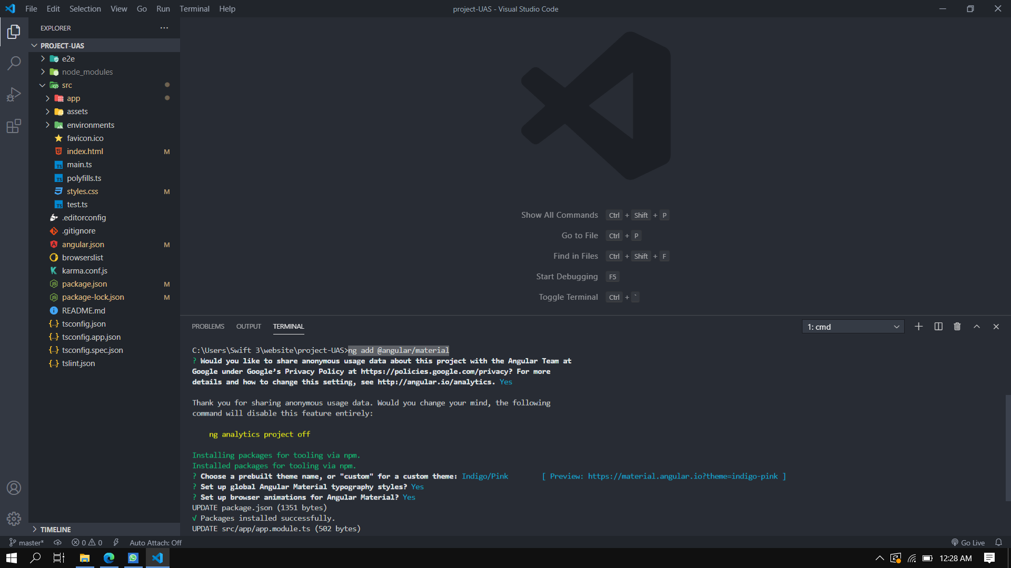Open File Explorer from taskbar
This screenshot has width=1011, height=568.
84,558
